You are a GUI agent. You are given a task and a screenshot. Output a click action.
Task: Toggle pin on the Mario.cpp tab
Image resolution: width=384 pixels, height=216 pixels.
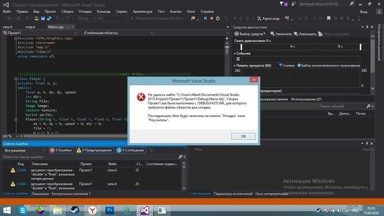68,27
